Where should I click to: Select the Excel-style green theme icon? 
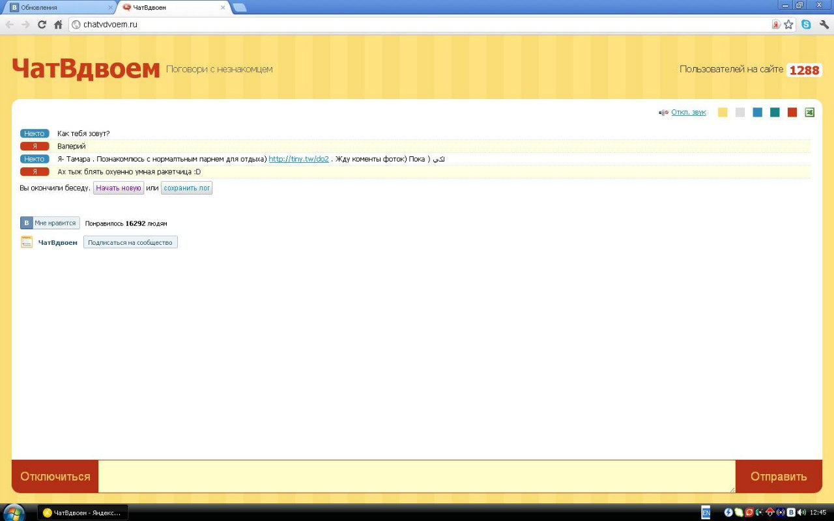(810, 112)
